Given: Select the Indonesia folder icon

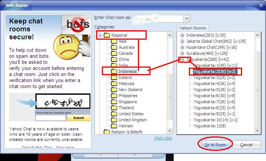Looking at the screenshot, I should (114, 71).
